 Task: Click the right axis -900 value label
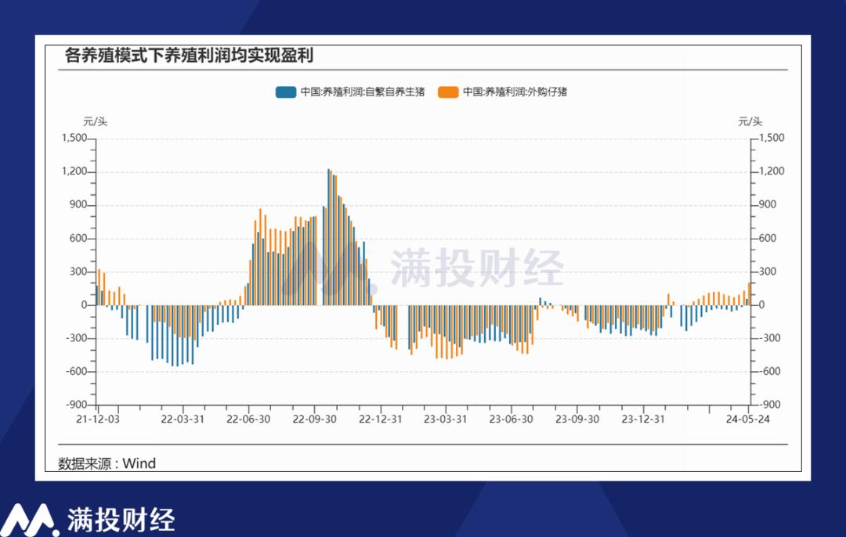(x=771, y=405)
